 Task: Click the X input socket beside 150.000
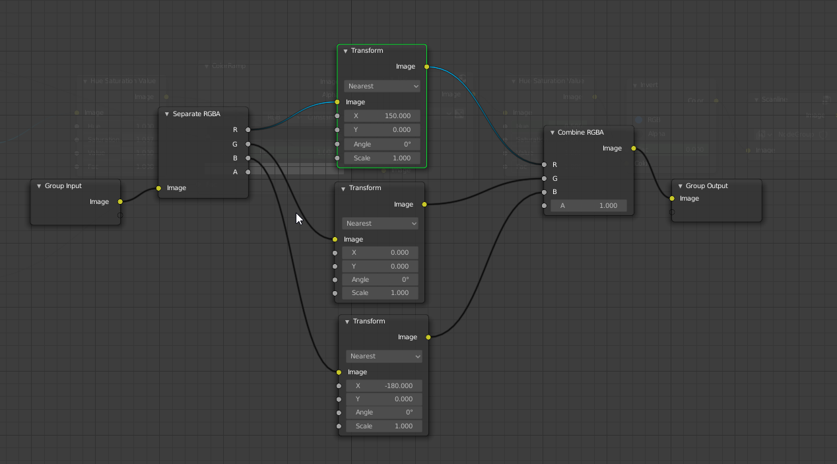click(x=337, y=116)
